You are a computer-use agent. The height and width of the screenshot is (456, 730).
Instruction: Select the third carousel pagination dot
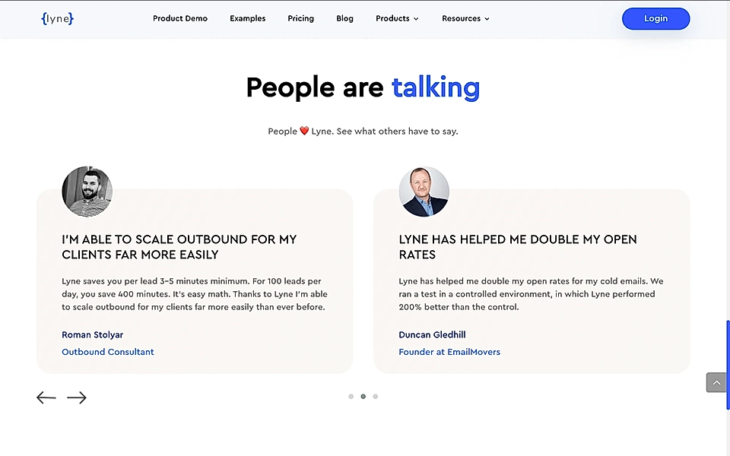point(375,396)
